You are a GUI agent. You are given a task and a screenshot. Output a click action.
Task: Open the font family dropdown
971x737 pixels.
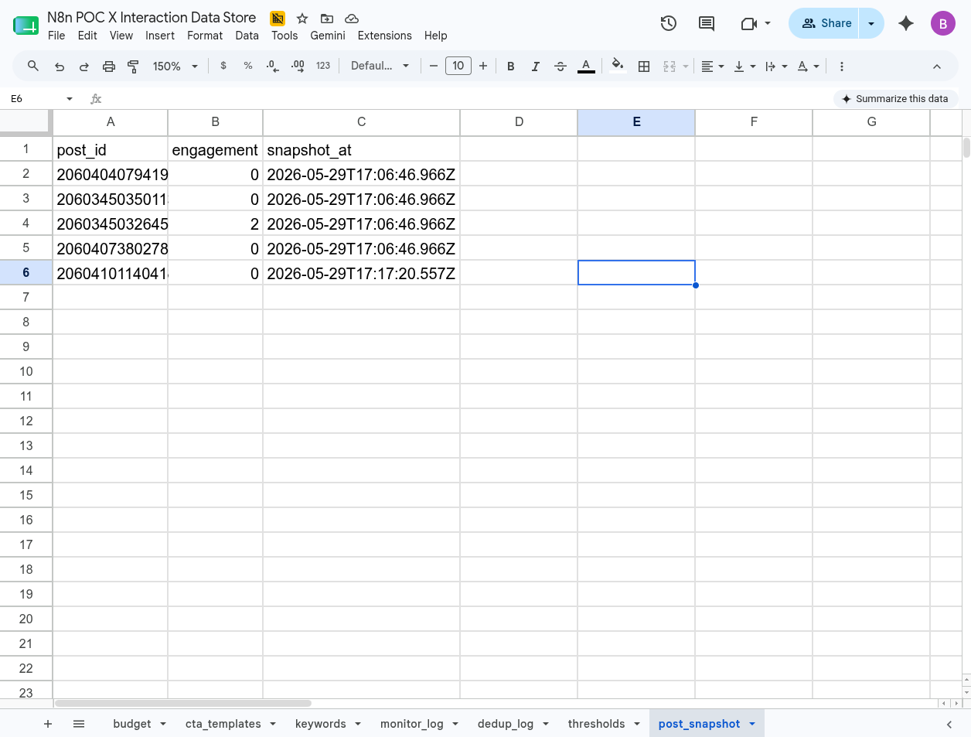(x=380, y=67)
